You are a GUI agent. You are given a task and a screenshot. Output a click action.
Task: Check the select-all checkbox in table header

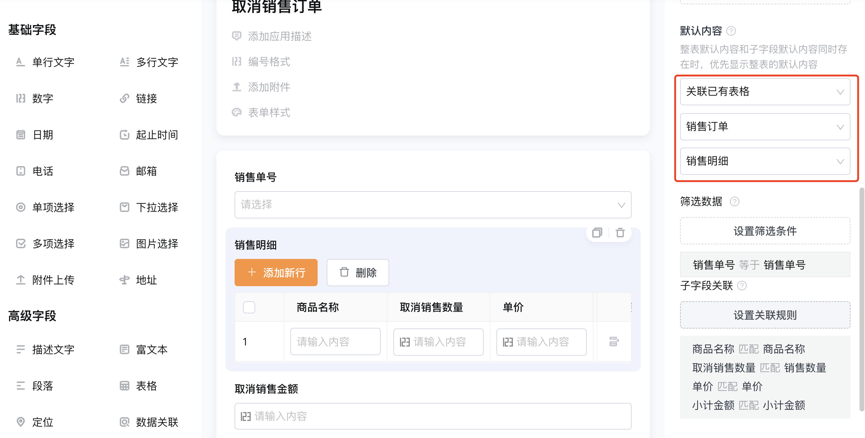pos(249,307)
